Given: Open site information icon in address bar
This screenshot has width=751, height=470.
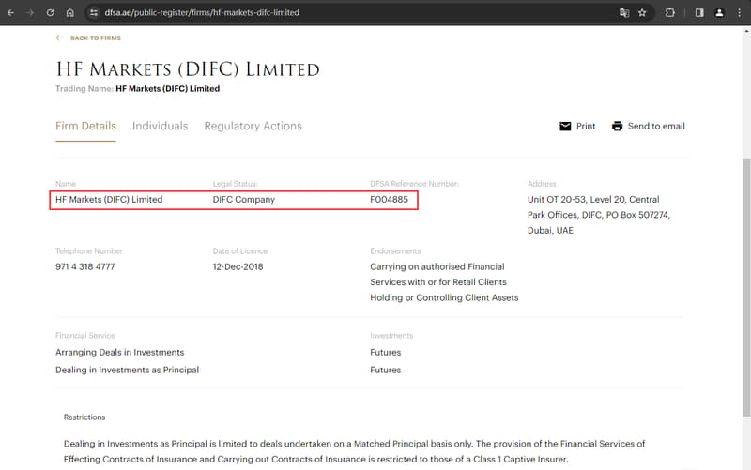Looking at the screenshot, I should click(x=94, y=13).
